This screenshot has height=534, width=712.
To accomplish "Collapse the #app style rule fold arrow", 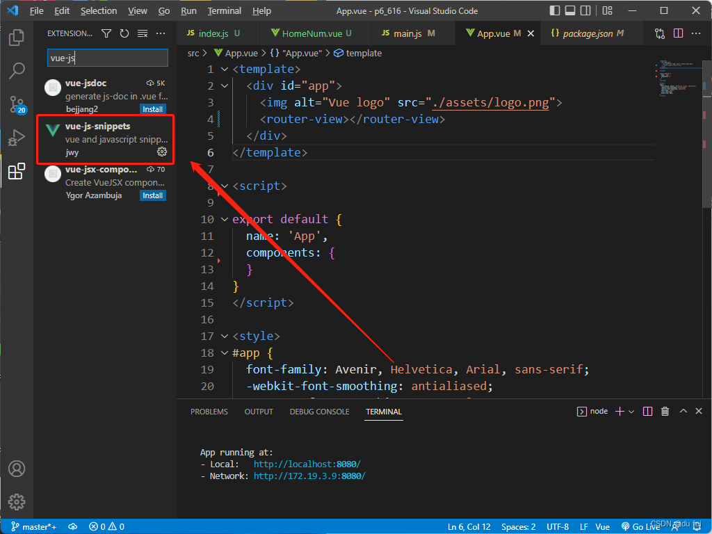I will point(225,353).
